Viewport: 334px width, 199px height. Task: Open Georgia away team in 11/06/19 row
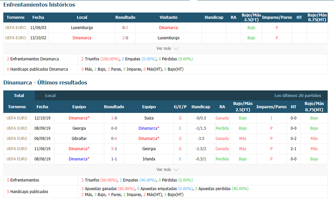click(149, 149)
